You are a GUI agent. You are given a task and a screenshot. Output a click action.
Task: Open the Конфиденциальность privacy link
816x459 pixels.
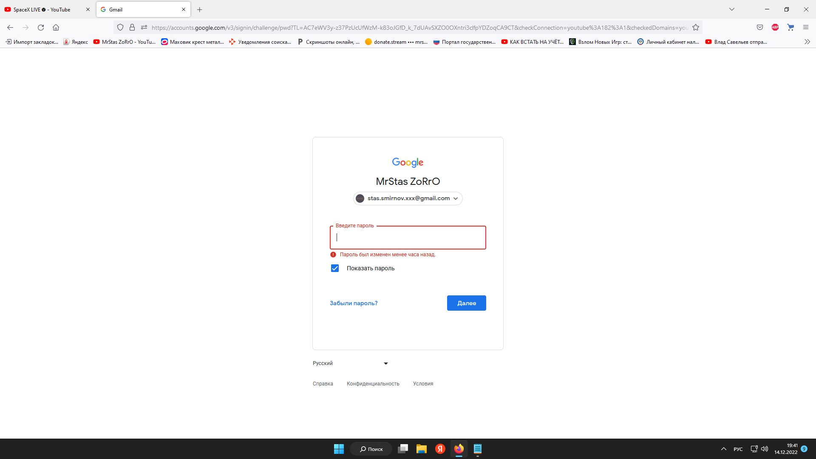click(373, 384)
